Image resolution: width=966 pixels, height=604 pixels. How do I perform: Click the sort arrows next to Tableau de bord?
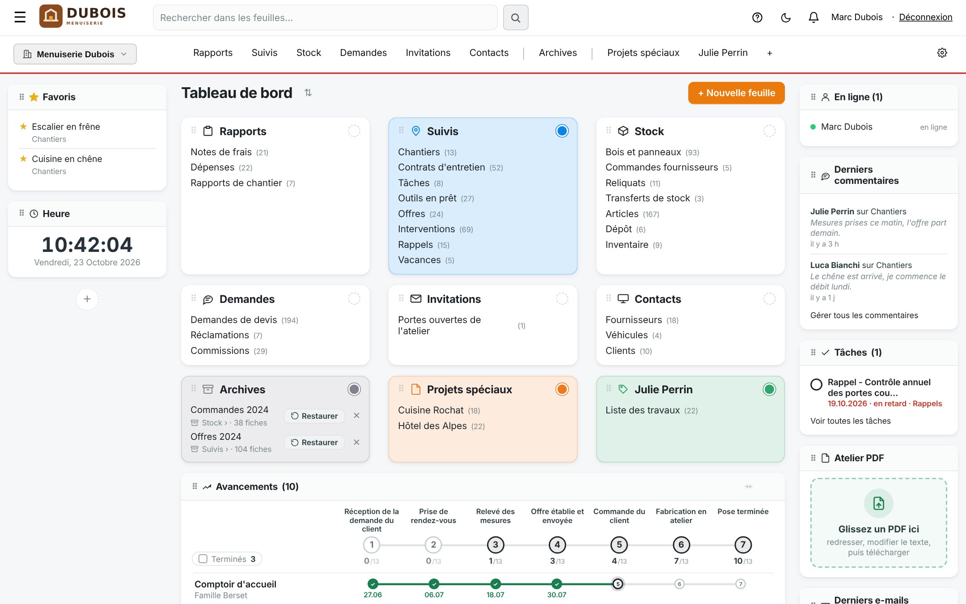308,93
